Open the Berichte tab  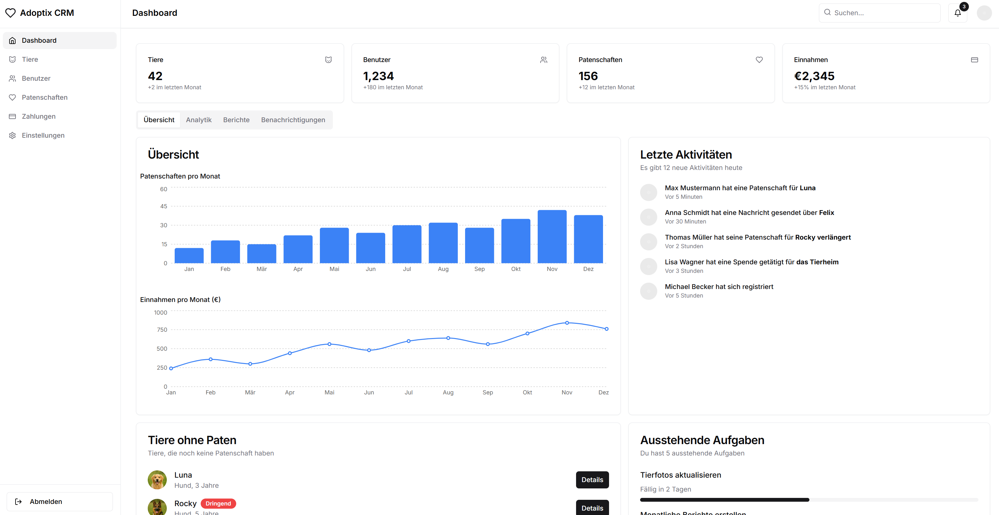[x=236, y=120]
